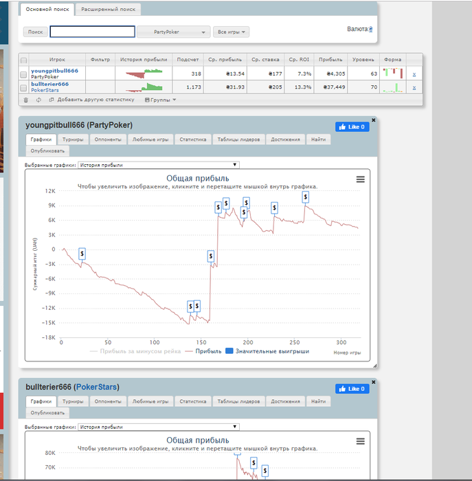Tick the checkbox for youngpitbull666 row
This screenshot has width=472, height=481.
[23, 74]
